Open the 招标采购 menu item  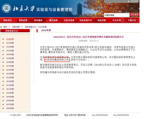(102, 20)
